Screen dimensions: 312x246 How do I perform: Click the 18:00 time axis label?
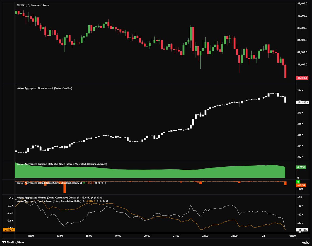click(x=89, y=236)
